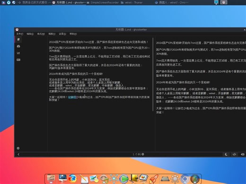Open the Chromium browser icon in dock
Screen dimensions: 246x184
point(185,179)
